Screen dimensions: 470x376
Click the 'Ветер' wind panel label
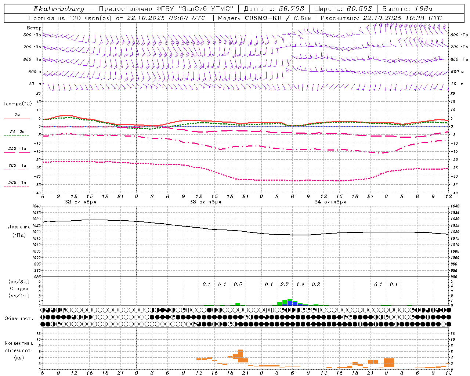(x=34, y=28)
